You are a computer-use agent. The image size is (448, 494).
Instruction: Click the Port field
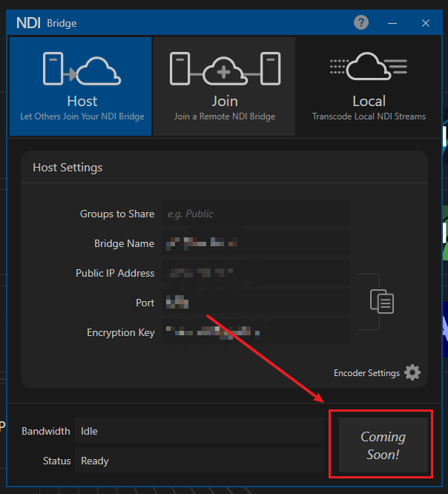(256, 302)
